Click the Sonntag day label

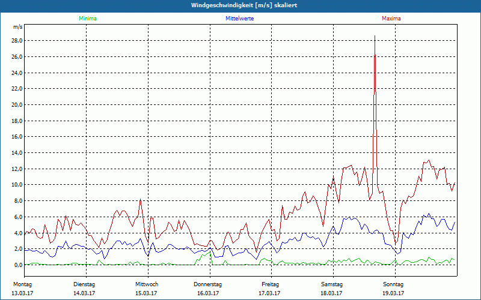coord(393,284)
